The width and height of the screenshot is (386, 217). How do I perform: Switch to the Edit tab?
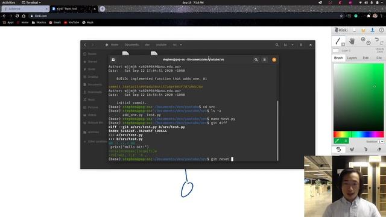(x=365, y=58)
